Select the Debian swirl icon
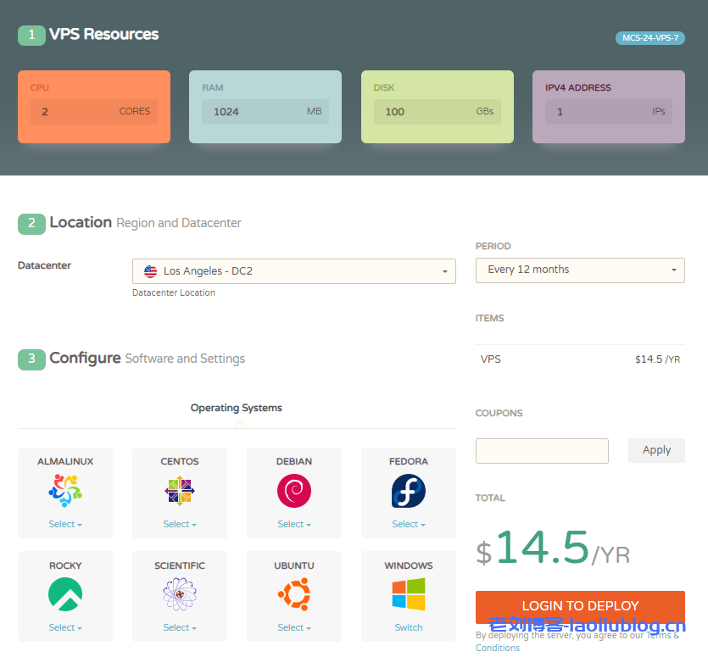 (x=293, y=492)
